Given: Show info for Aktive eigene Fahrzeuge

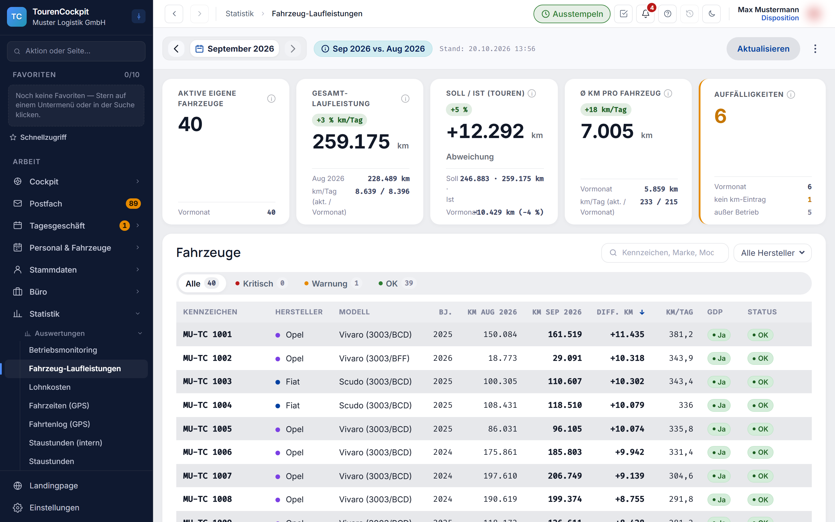Looking at the screenshot, I should click(271, 99).
